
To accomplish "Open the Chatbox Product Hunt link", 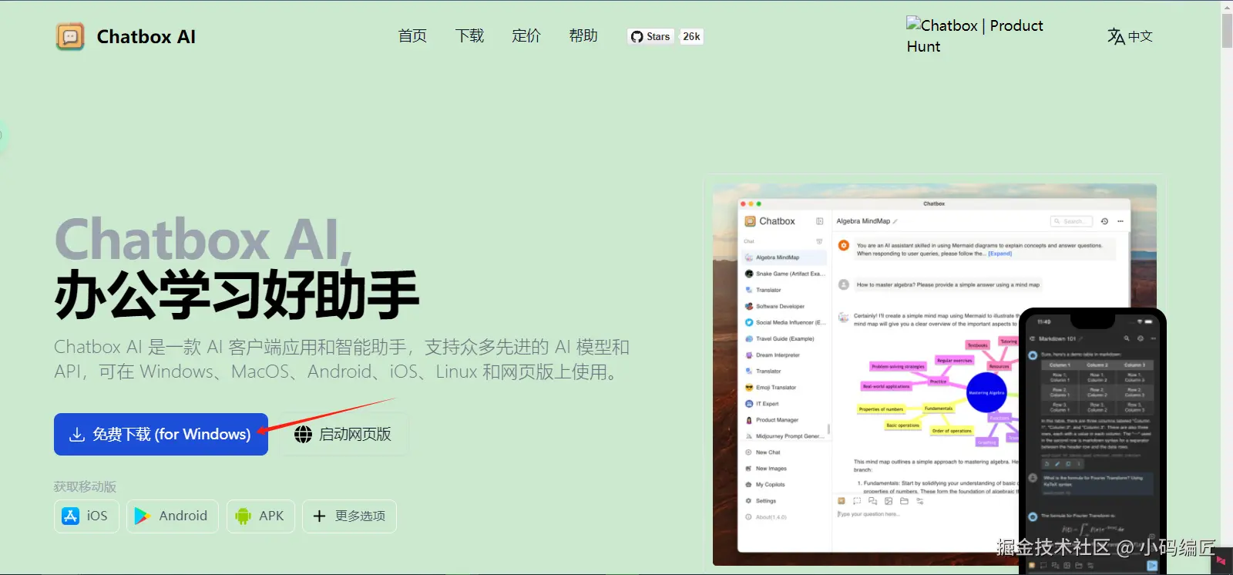I will (x=975, y=35).
